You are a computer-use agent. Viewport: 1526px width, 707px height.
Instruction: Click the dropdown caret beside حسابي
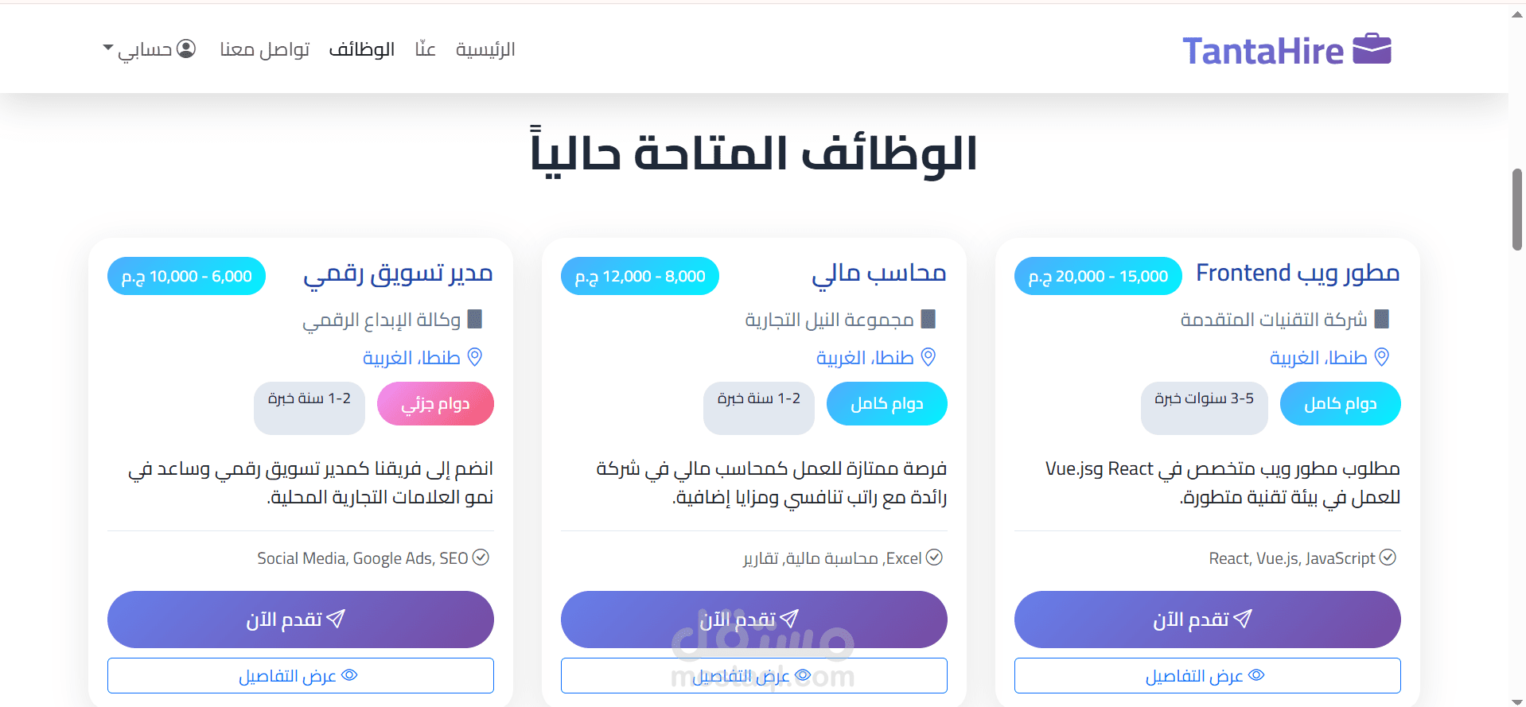click(x=108, y=49)
